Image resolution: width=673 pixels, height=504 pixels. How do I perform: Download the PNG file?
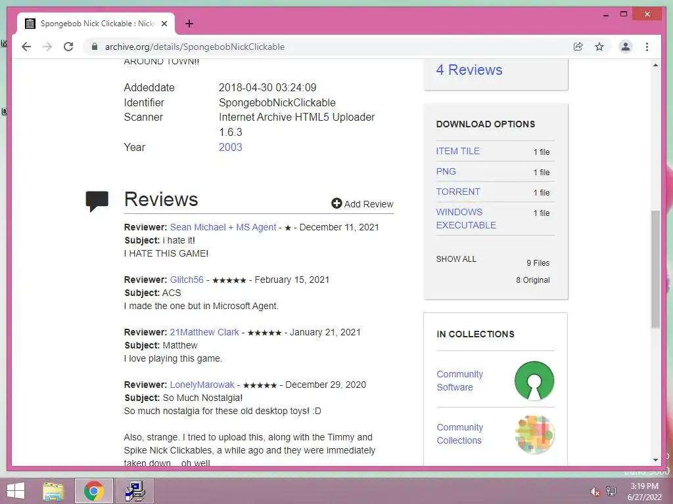click(x=446, y=171)
